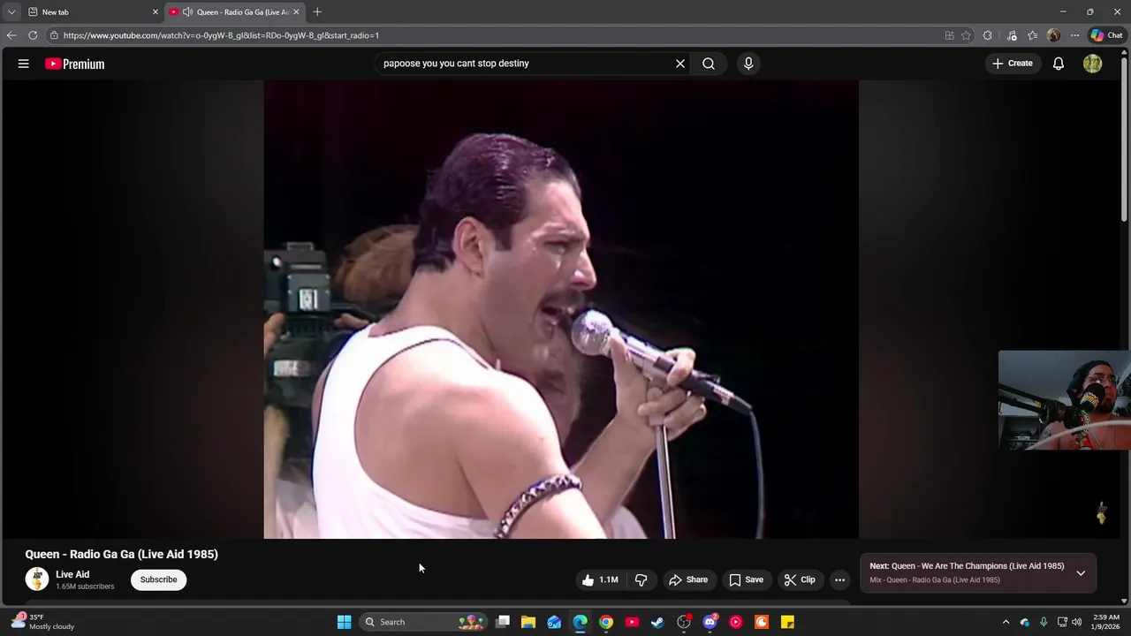Open Google Chrome from taskbar
The height and width of the screenshot is (636, 1131).
(x=606, y=622)
